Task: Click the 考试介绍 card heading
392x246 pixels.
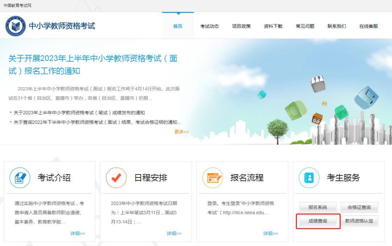Action: [54, 178]
